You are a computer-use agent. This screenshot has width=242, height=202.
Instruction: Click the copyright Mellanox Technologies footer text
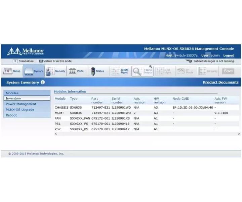[36, 154]
